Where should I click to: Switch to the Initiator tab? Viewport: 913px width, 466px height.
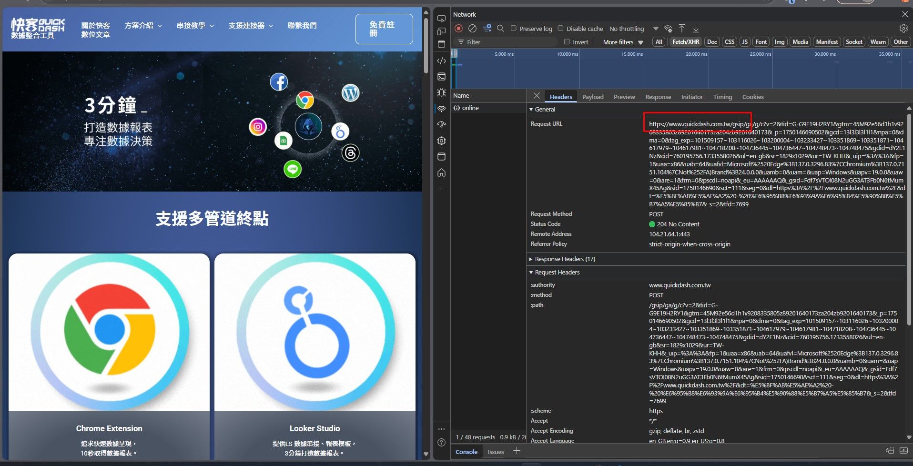coord(692,97)
